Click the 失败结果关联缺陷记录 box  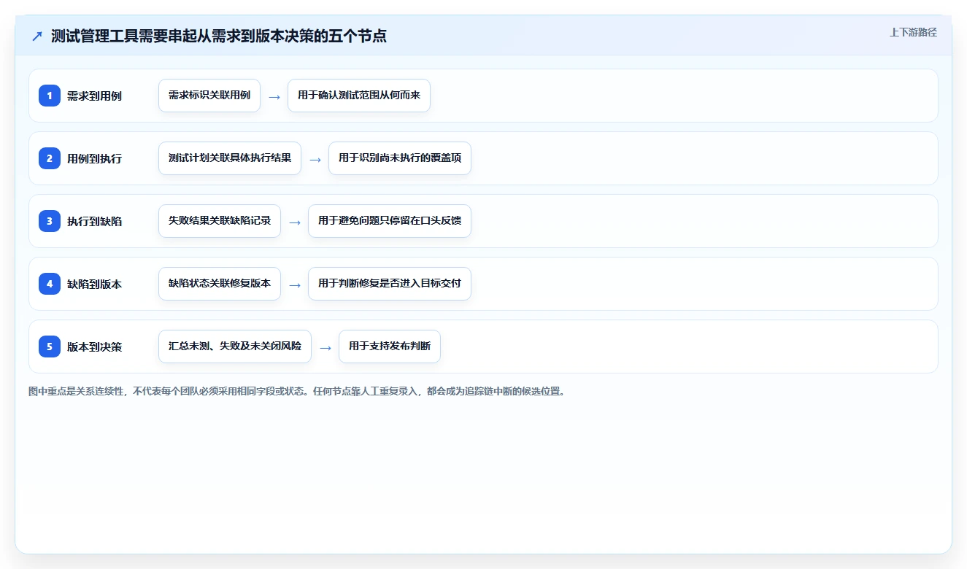click(220, 221)
